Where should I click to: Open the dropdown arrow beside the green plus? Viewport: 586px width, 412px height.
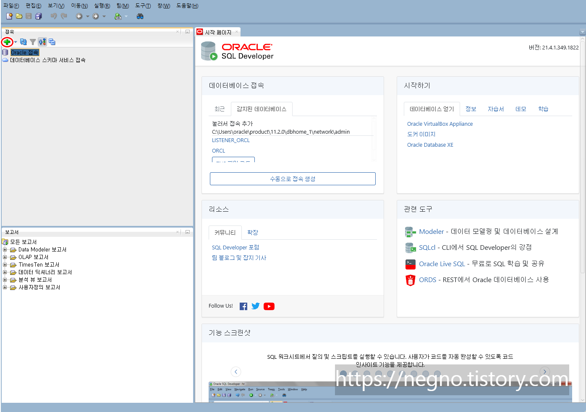coord(16,42)
